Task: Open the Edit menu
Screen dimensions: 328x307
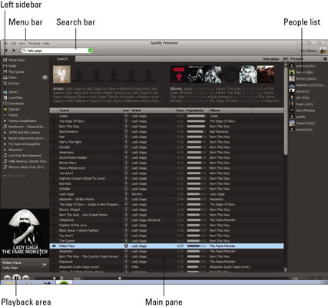Action: (14, 44)
